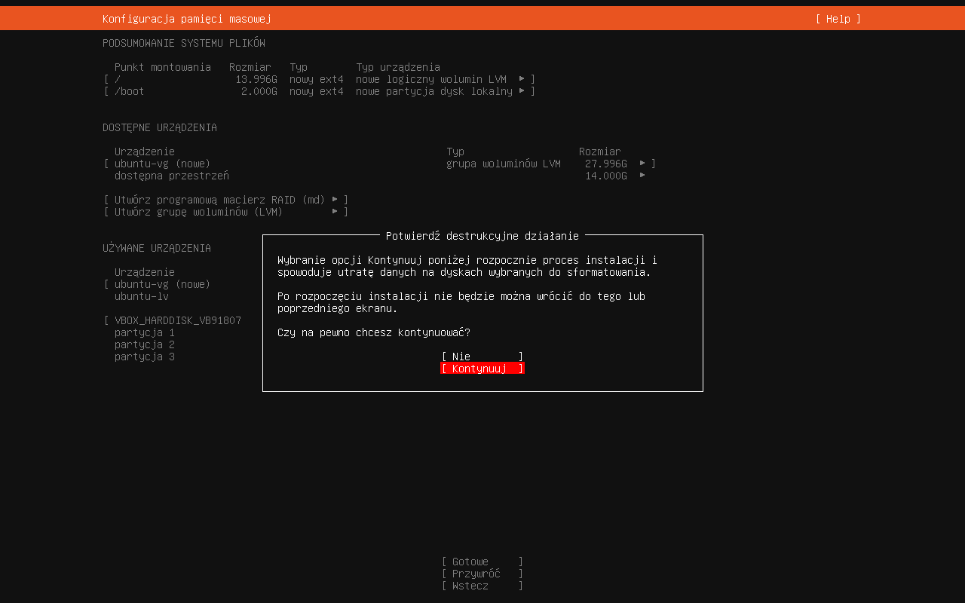This screenshot has height=603, width=965.
Task: Select the ubuntu-lv logical volume
Action: pyautogui.click(x=142, y=296)
